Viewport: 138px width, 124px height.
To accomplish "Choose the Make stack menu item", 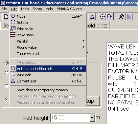I will (48, 35).
